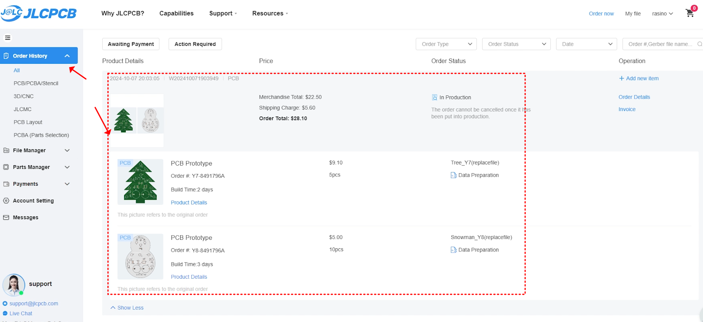
Task: Open the Support menu
Action: click(223, 13)
